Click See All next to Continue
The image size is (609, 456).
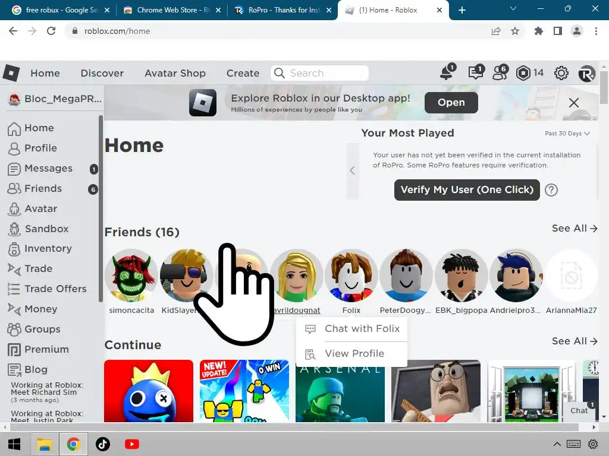click(575, 341)
